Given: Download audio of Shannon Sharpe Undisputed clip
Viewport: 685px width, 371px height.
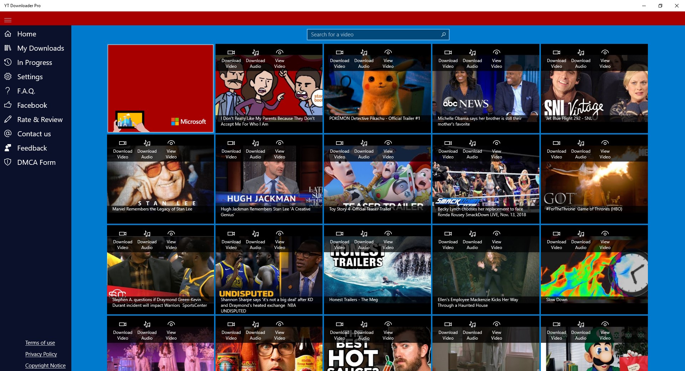Looking at the screenshot, I should [x=255, y=240].
